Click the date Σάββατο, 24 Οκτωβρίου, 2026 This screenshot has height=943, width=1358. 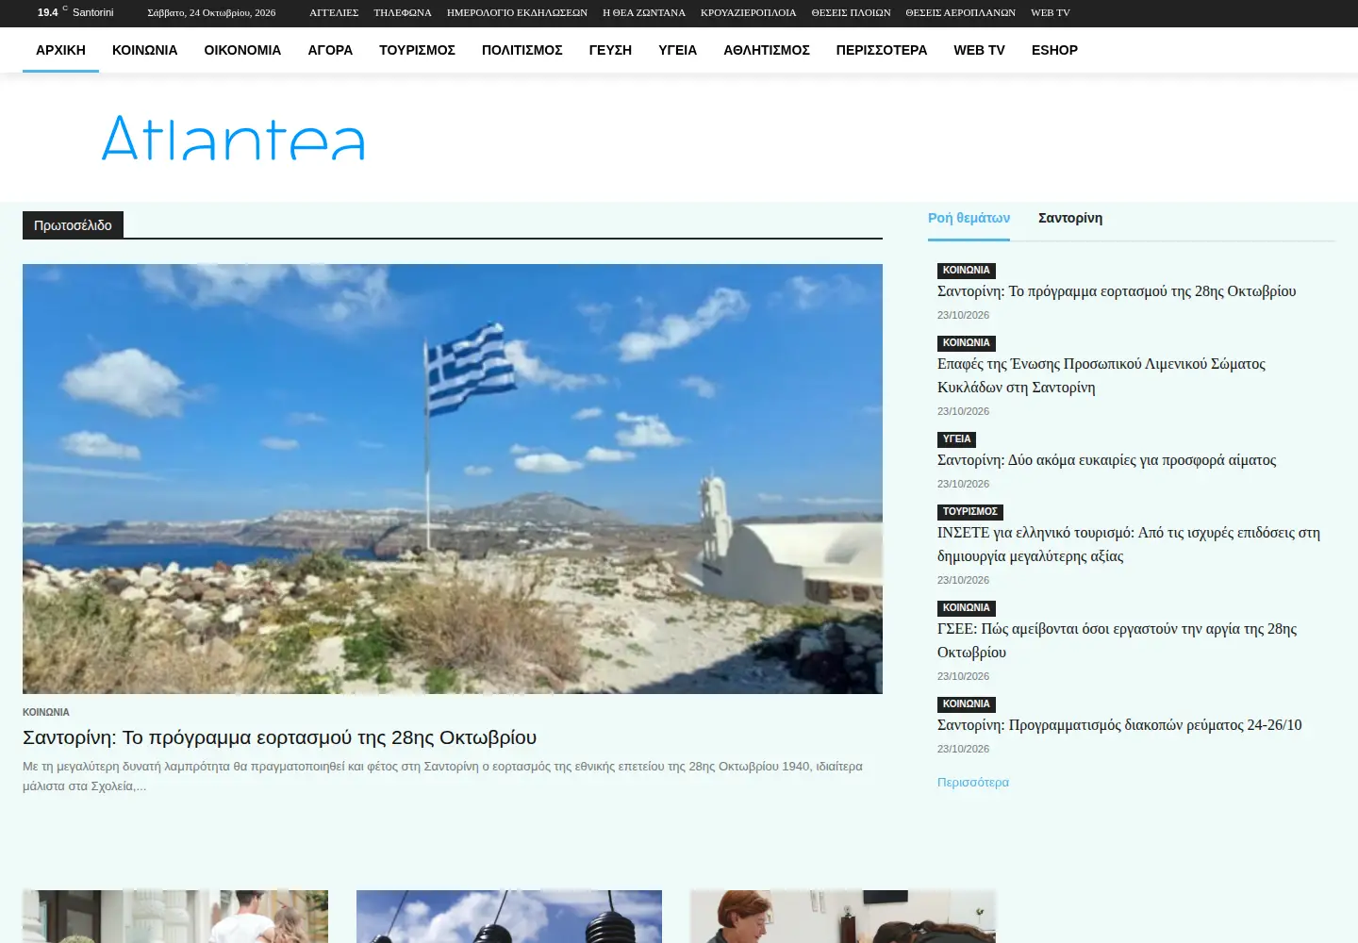(x=211, y=12)
